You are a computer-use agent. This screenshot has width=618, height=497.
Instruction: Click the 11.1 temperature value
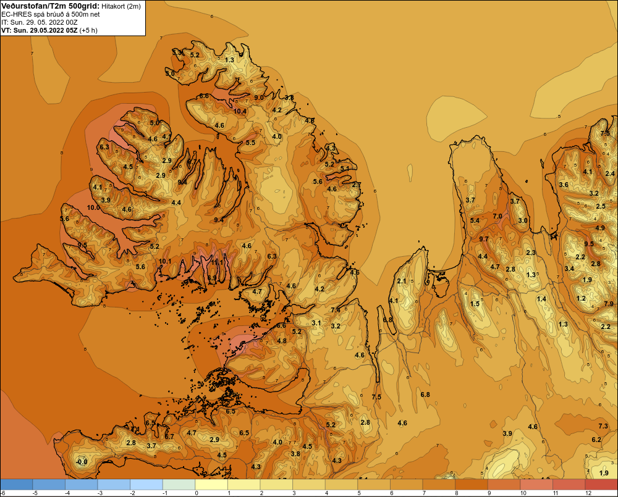[217, 262]
